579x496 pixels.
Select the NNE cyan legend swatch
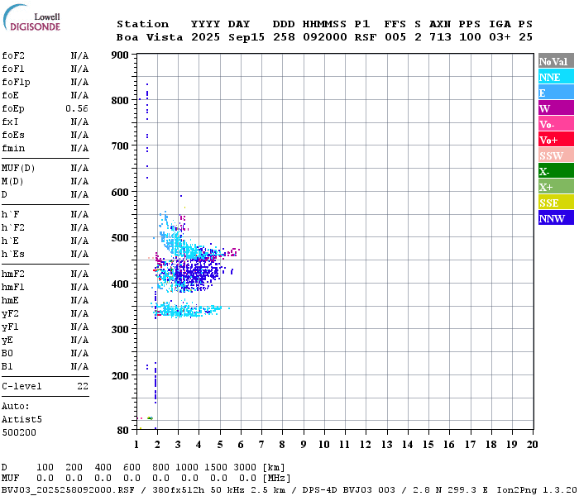tap(556, 77)
